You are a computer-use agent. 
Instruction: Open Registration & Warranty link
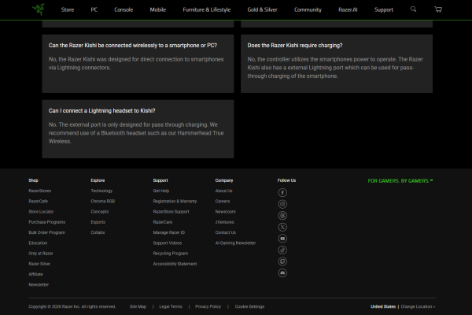[x=175, y=201]
